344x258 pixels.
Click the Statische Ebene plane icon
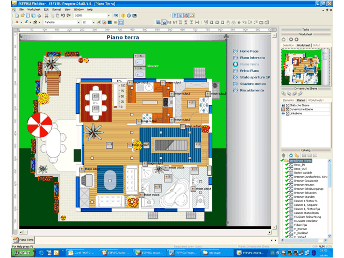283,105
